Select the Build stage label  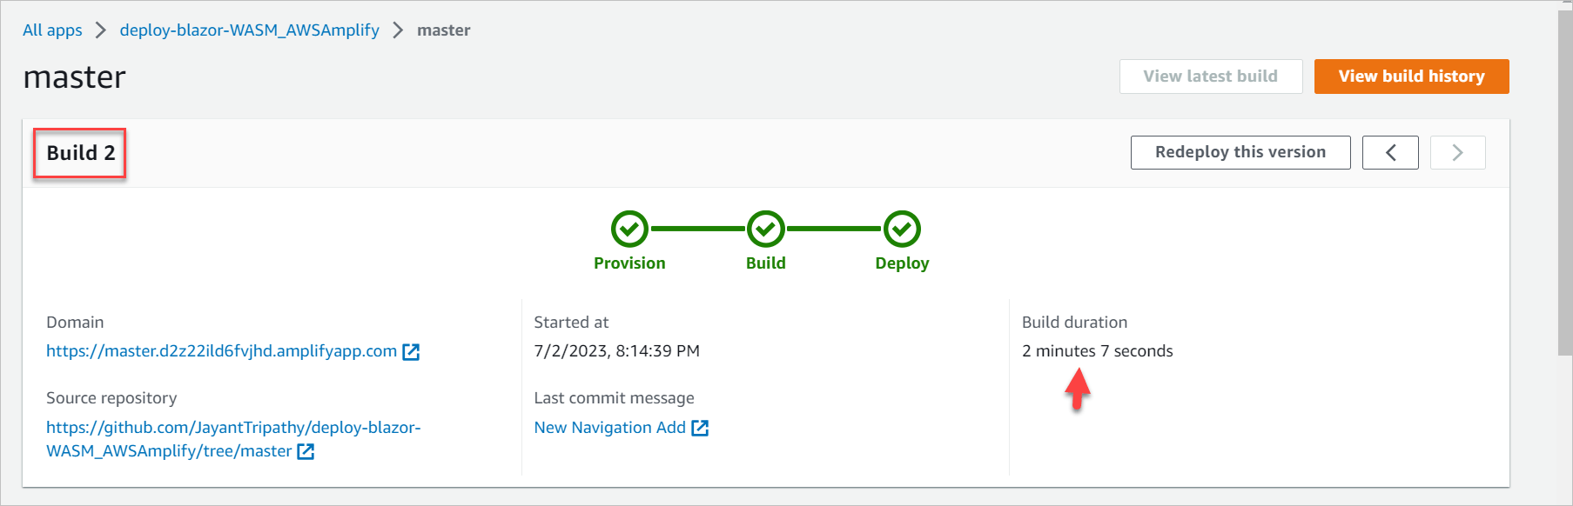[x=766, y=263]
